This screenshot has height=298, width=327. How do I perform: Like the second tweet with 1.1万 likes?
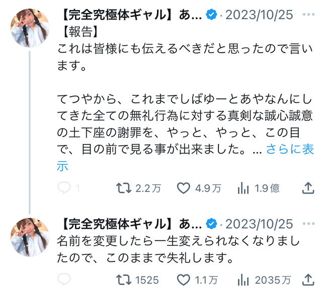tap(183, 278)
